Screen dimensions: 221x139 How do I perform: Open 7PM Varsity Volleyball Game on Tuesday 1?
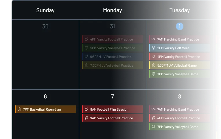180,74
